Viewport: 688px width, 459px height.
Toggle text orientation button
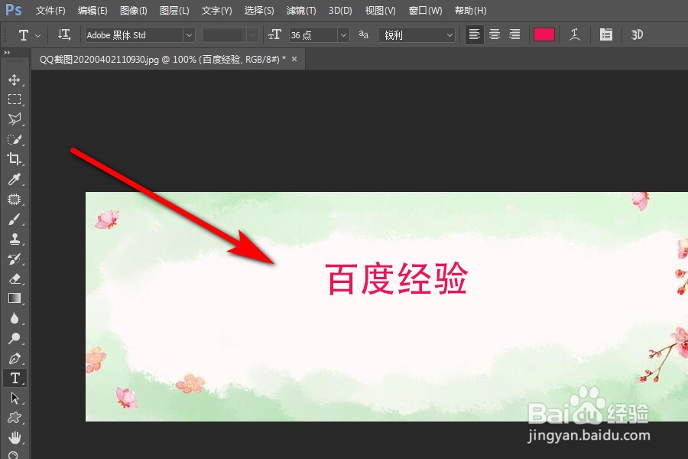tap(64, 34)
